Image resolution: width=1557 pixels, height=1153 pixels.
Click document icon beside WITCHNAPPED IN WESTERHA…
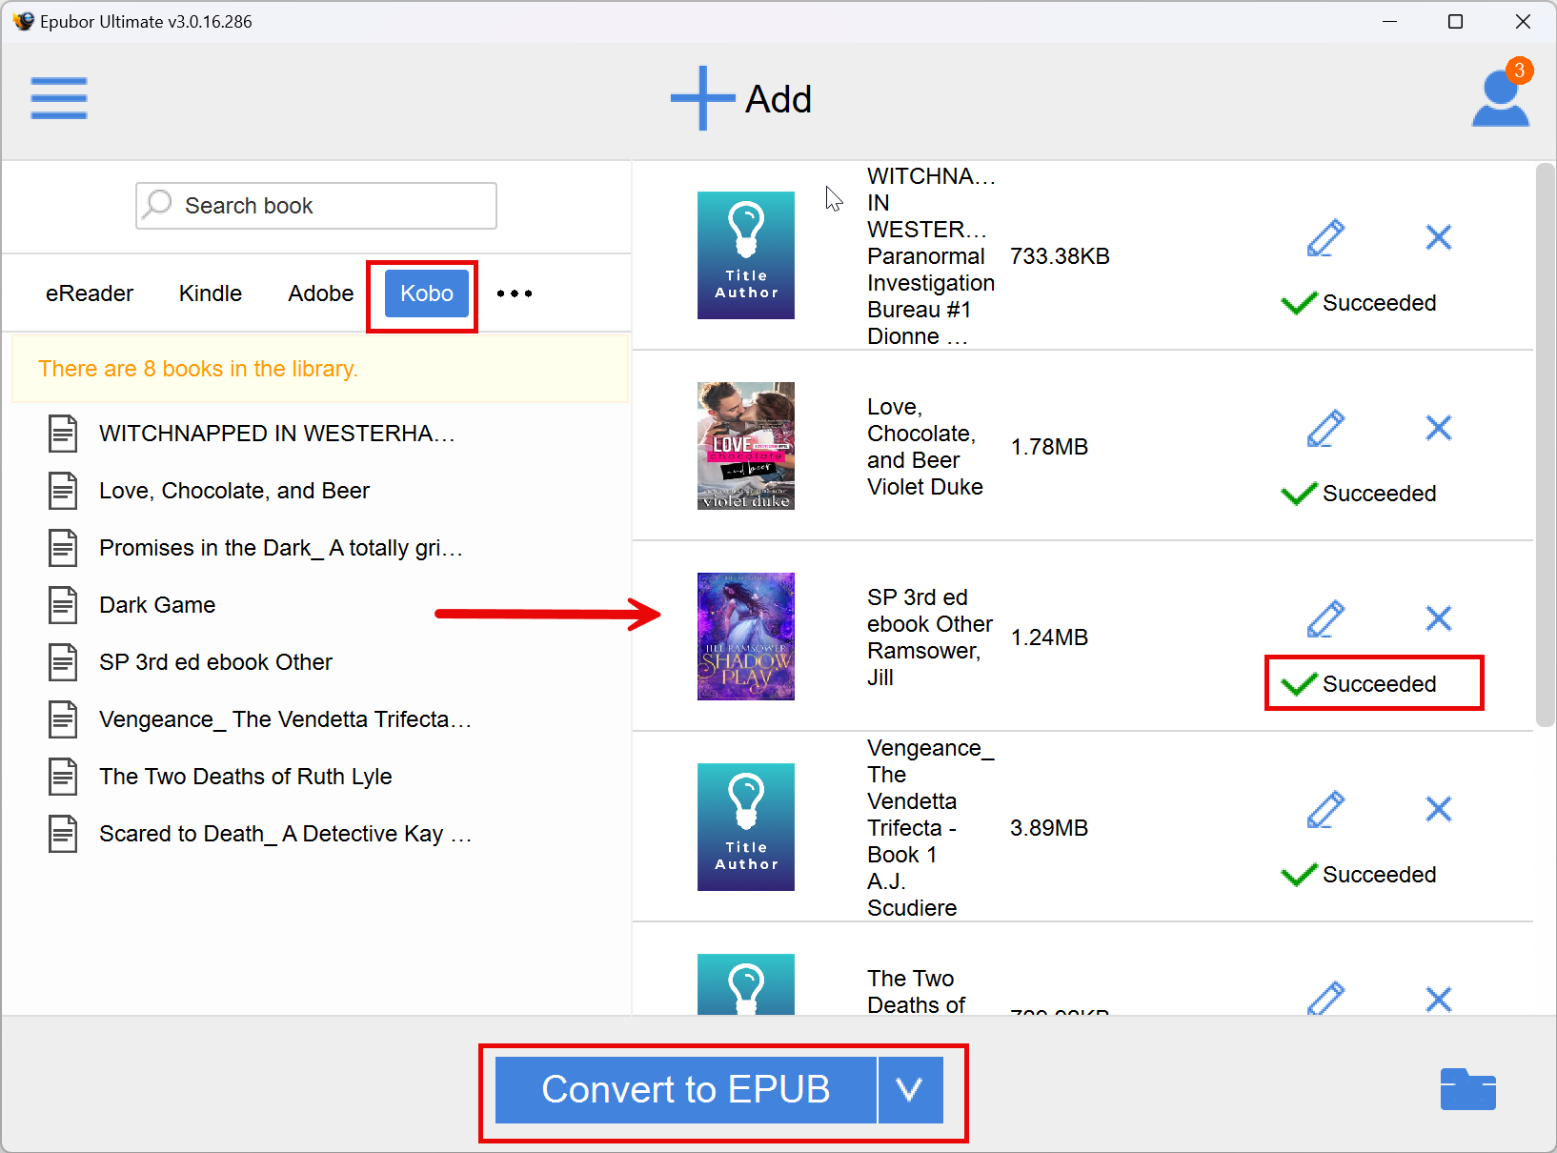click(x=63, y=434)
